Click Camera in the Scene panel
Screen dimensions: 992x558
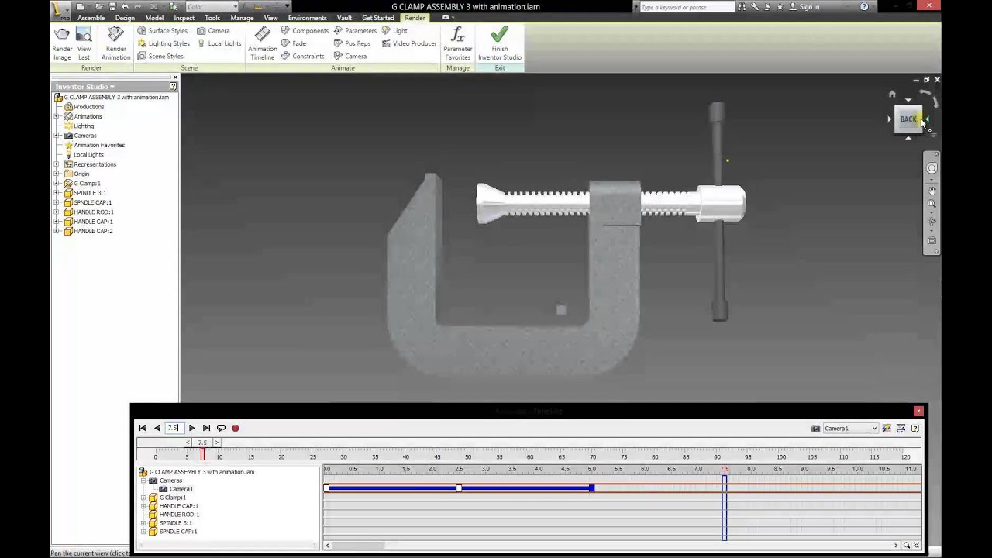tap(213, 31)
